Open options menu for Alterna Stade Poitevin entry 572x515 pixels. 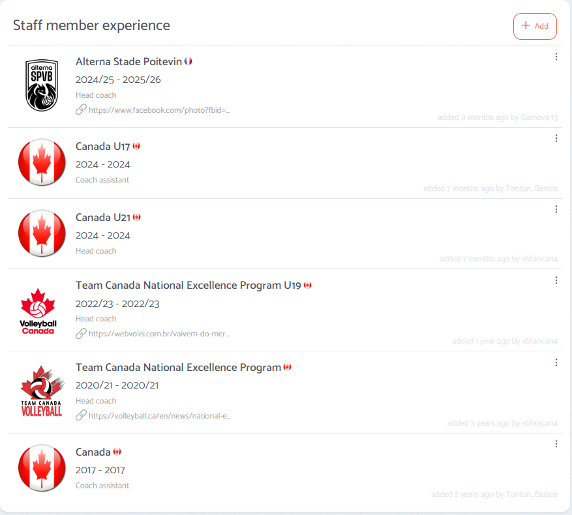coord(556,57)
